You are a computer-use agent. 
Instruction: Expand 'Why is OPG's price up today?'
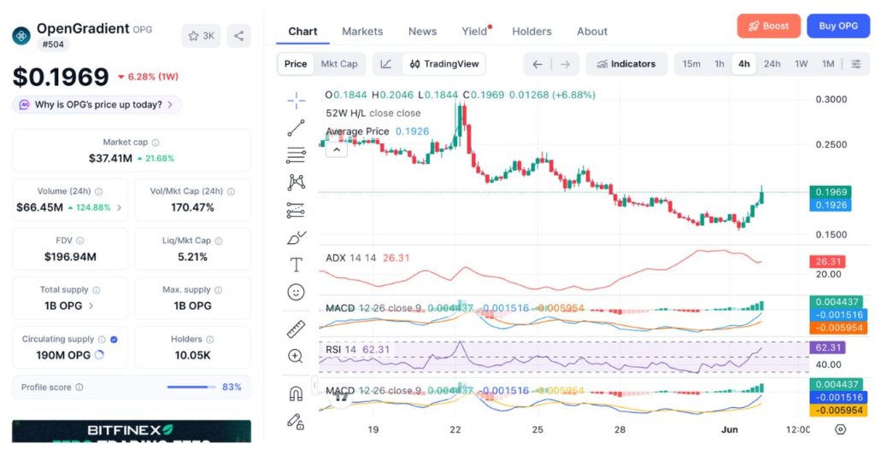click(x=97, y=105)
